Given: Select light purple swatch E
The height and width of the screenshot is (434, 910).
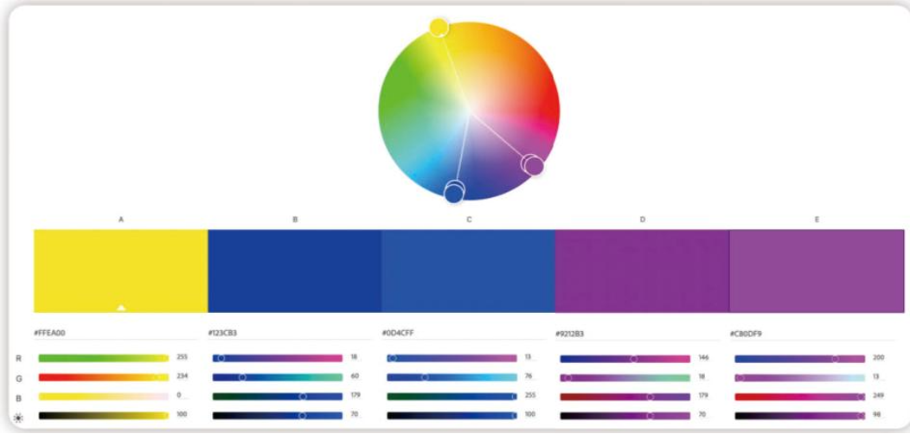Looking at the screenshot, I should pyautogui.click(x=817, y=271).
